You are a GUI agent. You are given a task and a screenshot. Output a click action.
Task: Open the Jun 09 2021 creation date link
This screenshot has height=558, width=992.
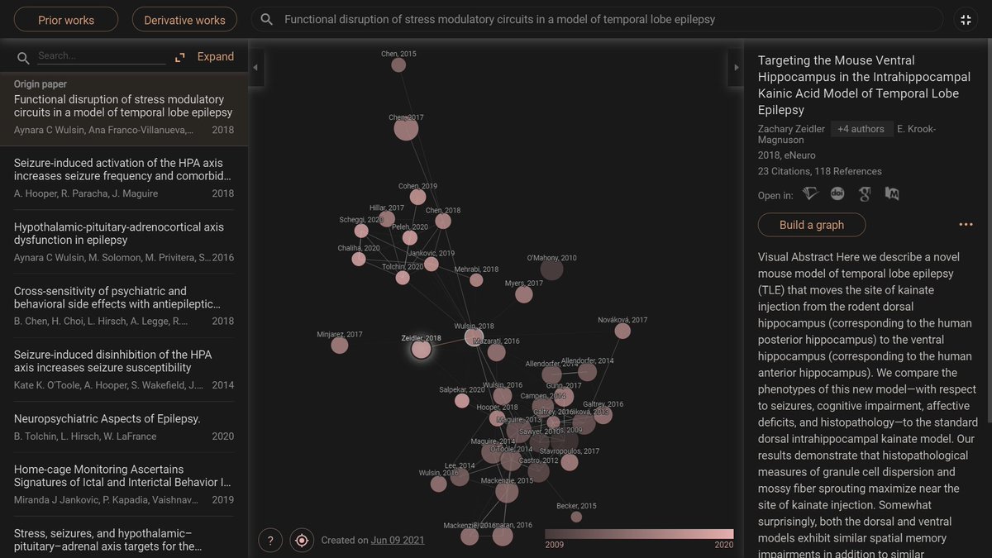[398, 540]
